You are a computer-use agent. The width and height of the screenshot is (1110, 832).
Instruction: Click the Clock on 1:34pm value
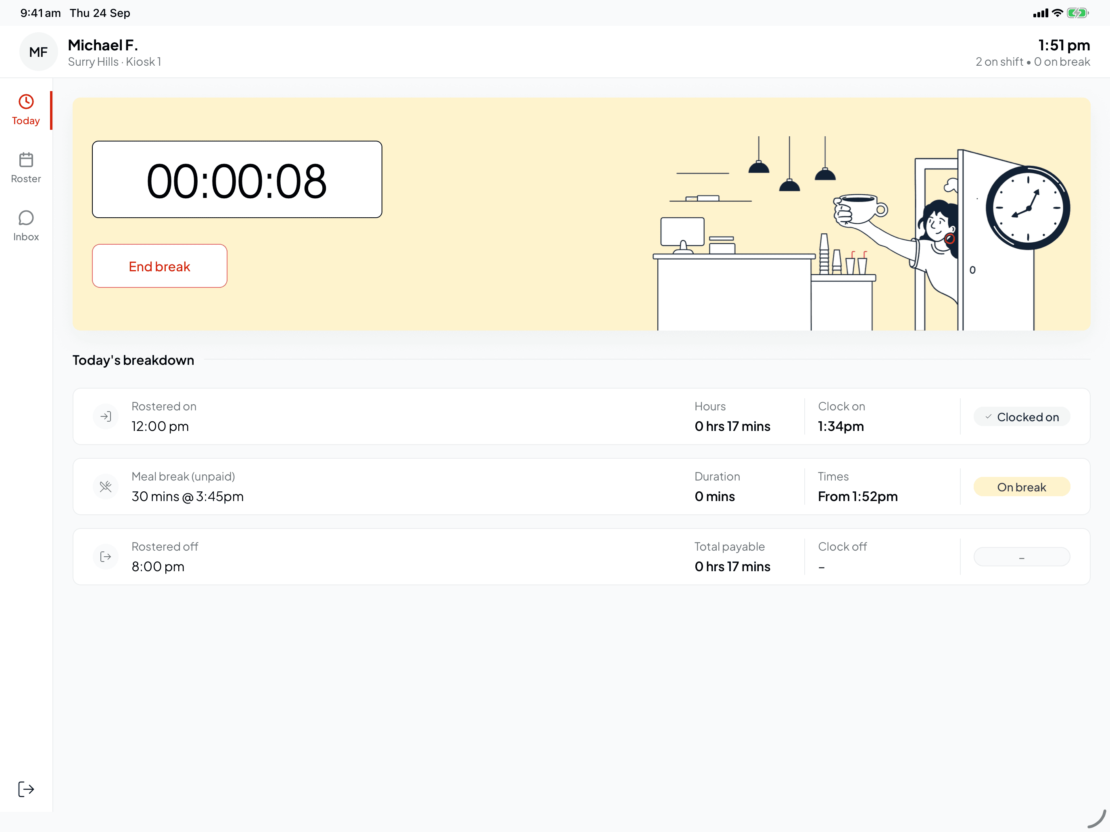coord(841,426)
